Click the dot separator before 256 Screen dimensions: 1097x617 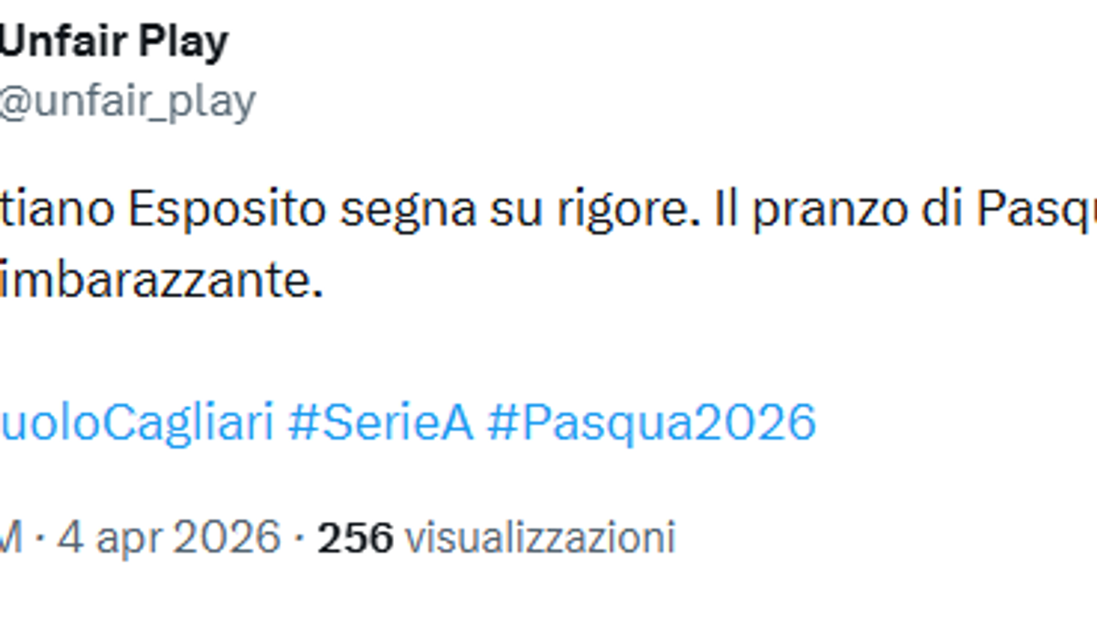pos(299,537)
